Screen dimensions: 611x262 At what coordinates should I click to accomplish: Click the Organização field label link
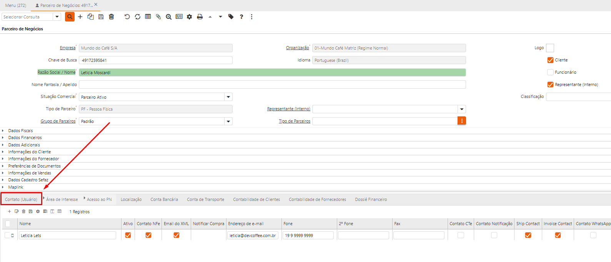tap(297, 48)
